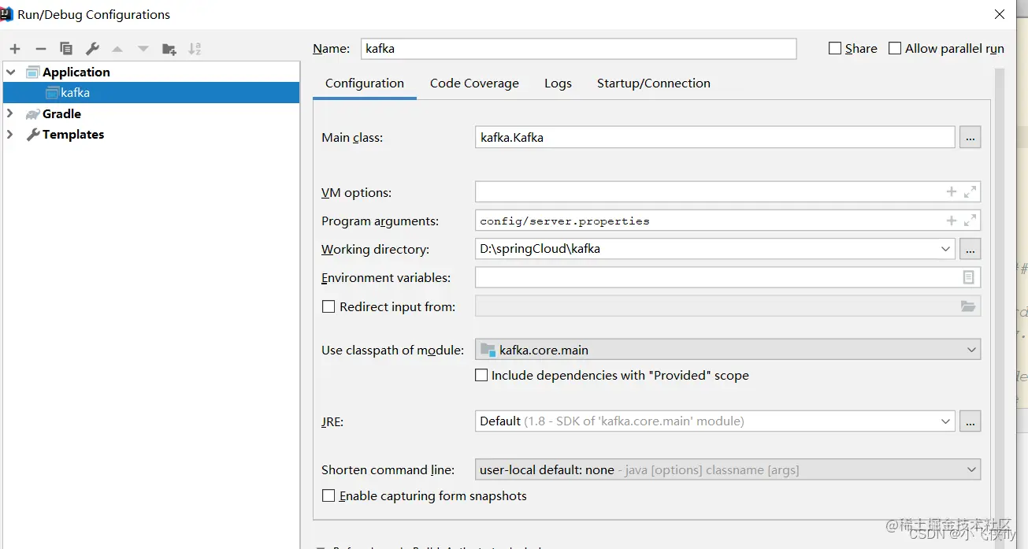This screenshot has width=1028, height=549.
Task: Click the Main class field
Action: [715, 137]
